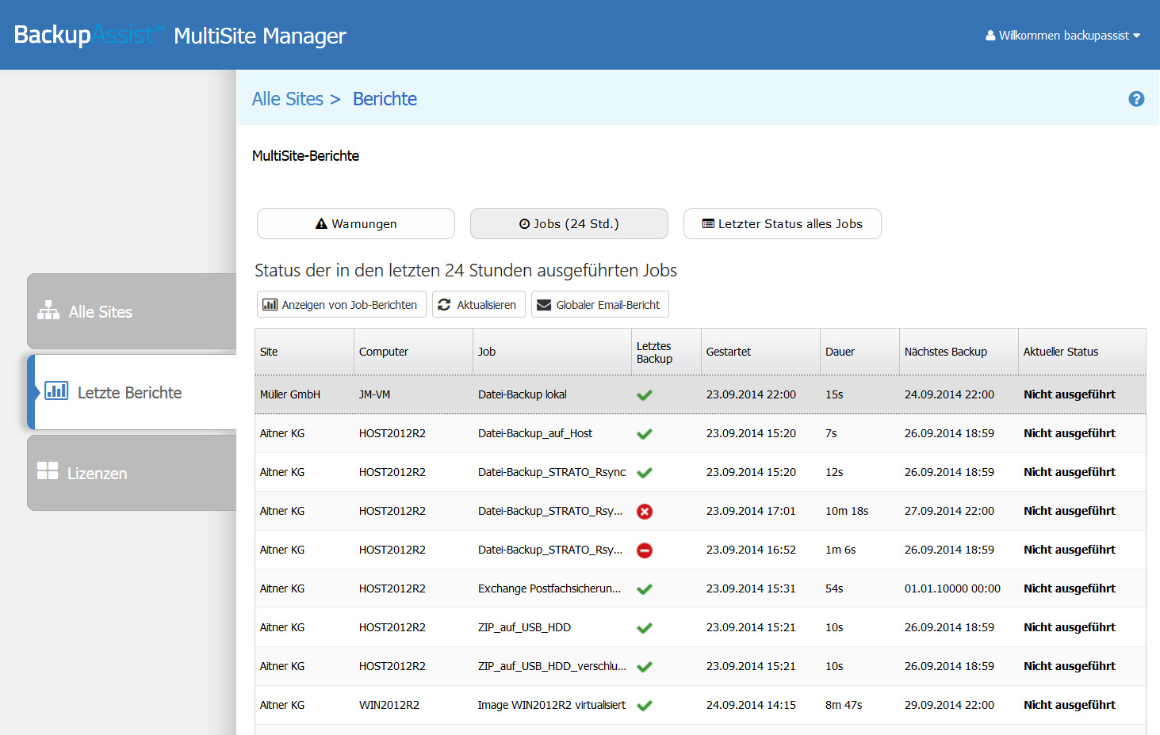
Task: Click the Exchange Postfachsicherun... job name
Action: point(549,588)
